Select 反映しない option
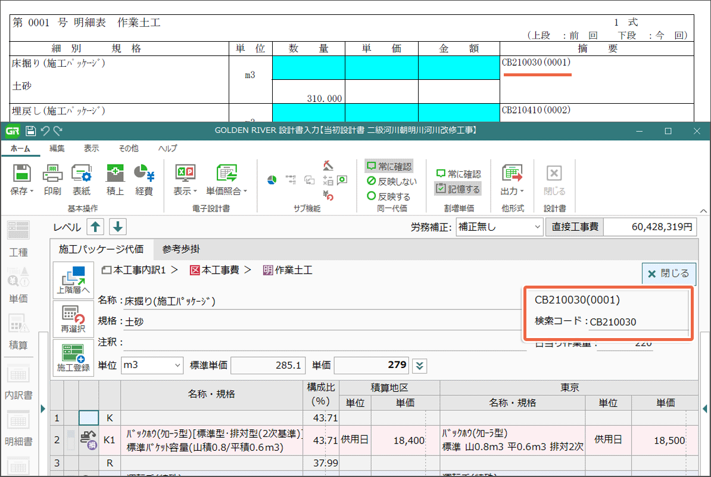The image size is (711, 477). [392, 181]
